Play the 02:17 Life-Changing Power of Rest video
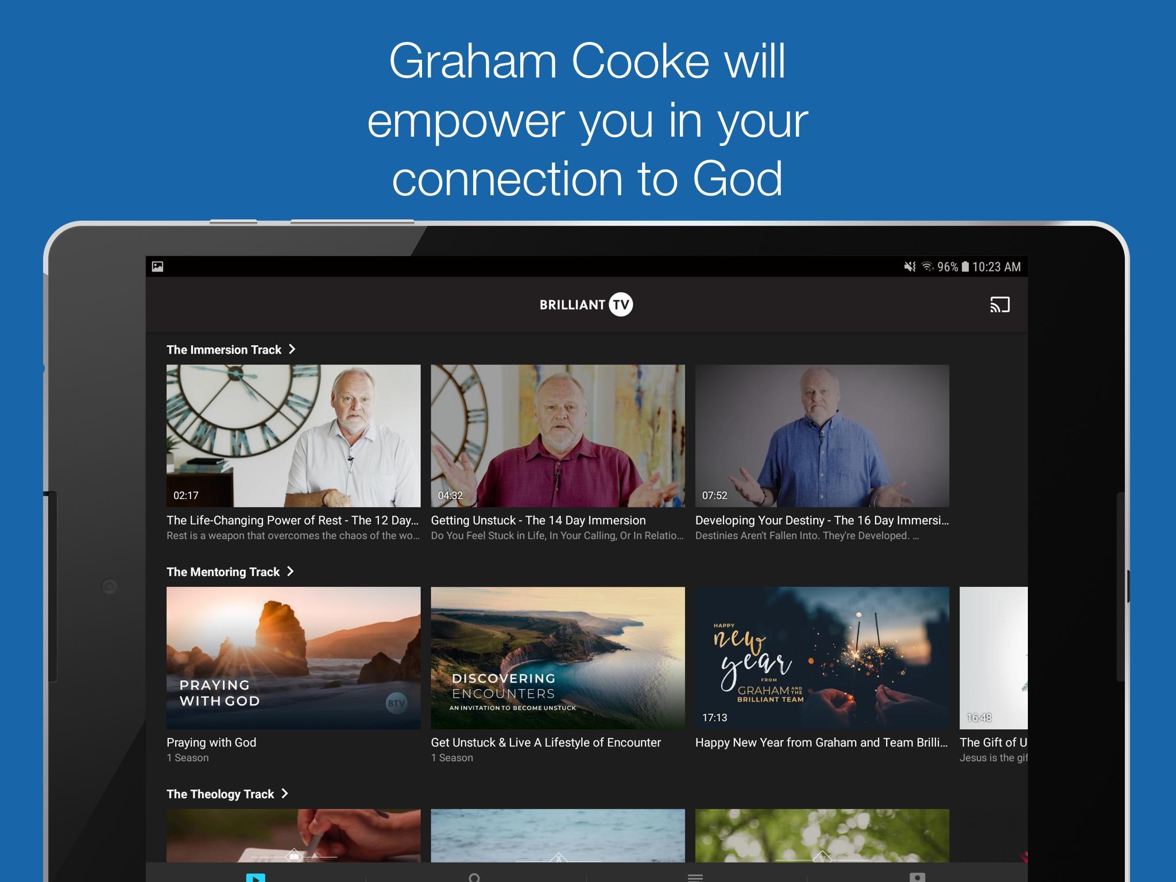The width and height of the screenshot is (1176, 882). [293, 436]
